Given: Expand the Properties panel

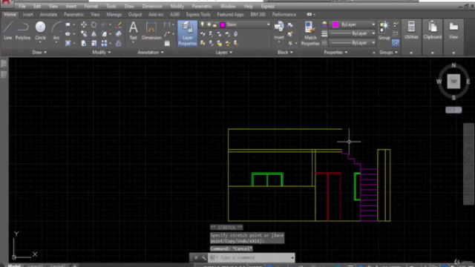Looking at the screenshot, I should (335, 53).
